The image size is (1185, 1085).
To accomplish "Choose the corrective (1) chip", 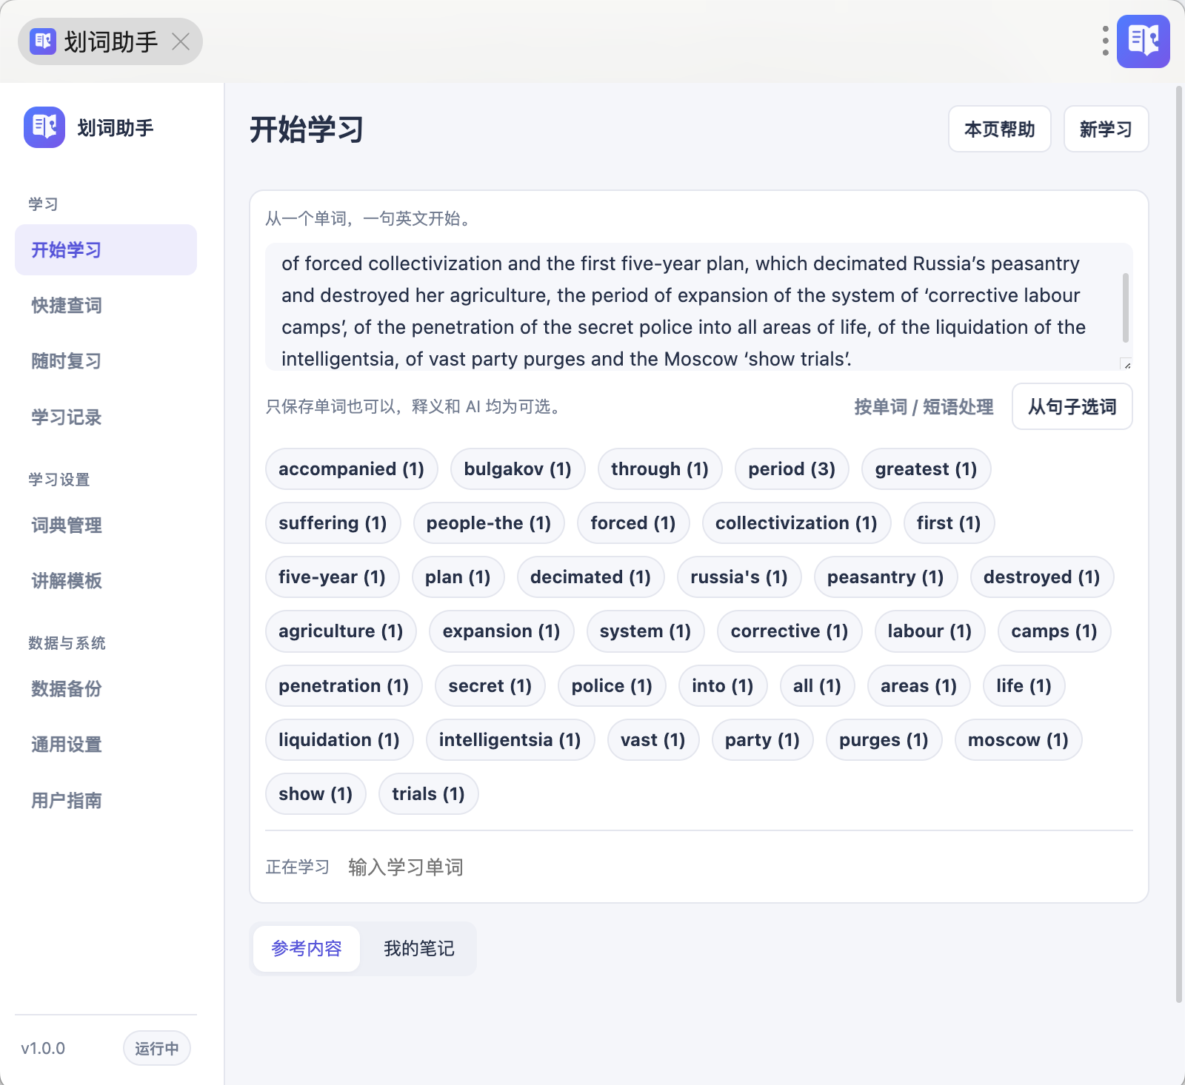I will [x=790, y=631].
